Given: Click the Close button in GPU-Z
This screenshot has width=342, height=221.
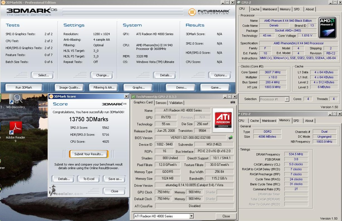Looking at the screenshot, I should 226,216.
